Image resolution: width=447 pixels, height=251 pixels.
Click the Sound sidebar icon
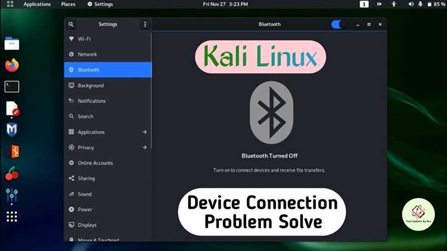tap(72, 194)
